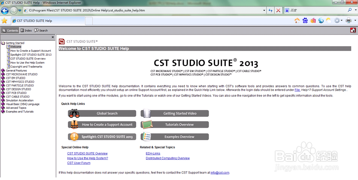358x180 pixels.
Task: Open Copyright and Trademarks topic
Action: (26, 66)
